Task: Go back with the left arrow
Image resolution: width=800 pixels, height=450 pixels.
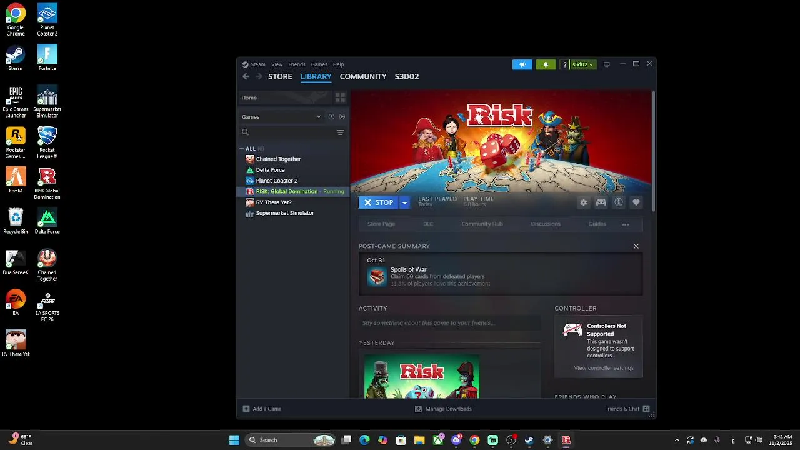Action: [x=246, y=76]
